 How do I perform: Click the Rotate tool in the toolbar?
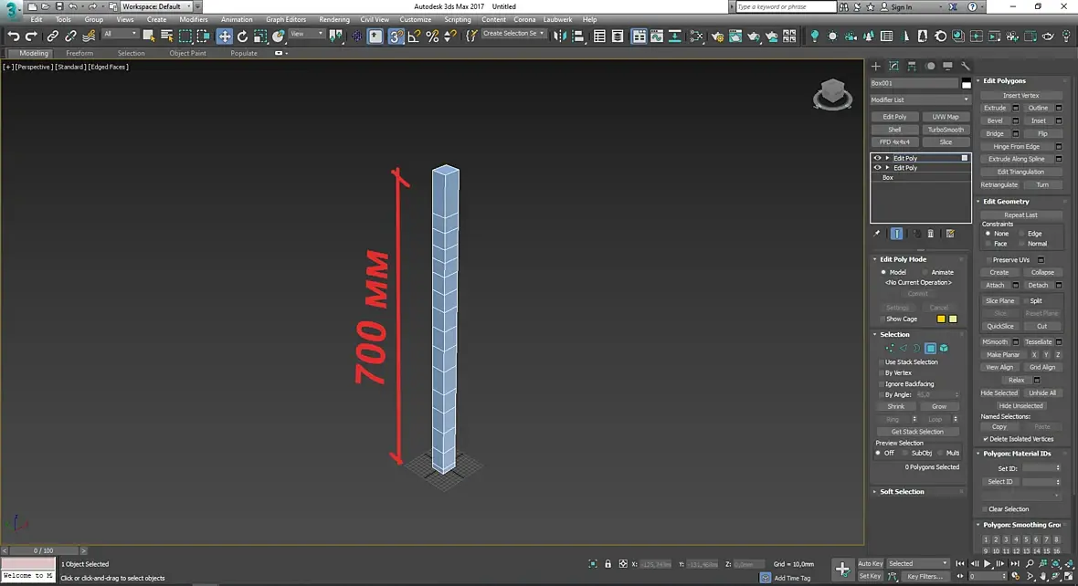point(242,37)
